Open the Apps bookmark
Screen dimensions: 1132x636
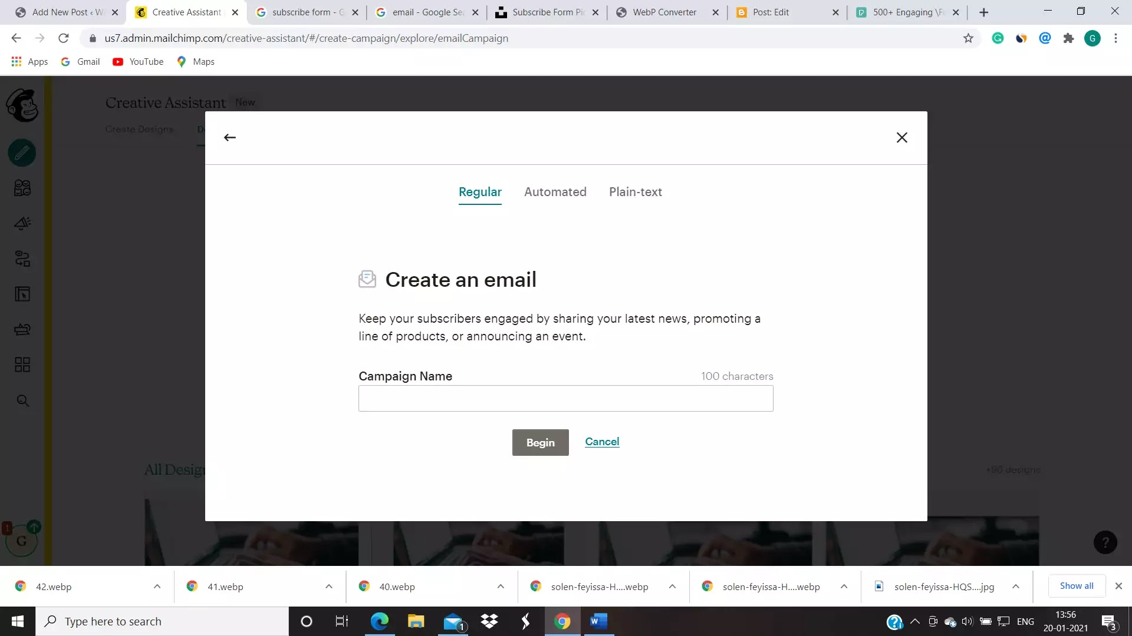tap(29, 62)
